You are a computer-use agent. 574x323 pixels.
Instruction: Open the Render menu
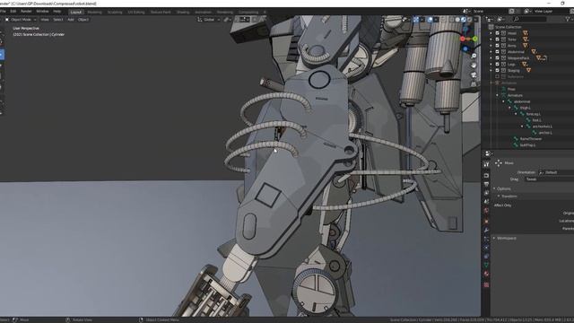(x=26, y=12)
